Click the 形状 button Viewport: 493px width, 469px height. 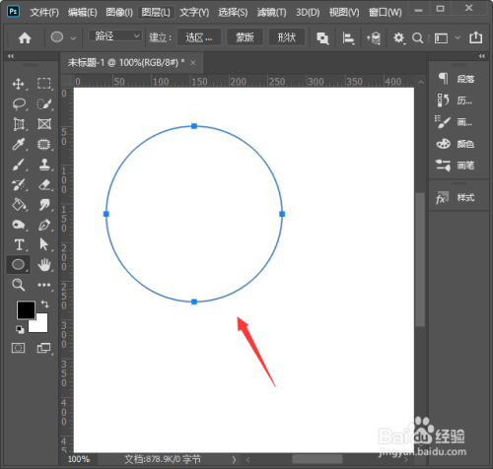pos(287,37)
